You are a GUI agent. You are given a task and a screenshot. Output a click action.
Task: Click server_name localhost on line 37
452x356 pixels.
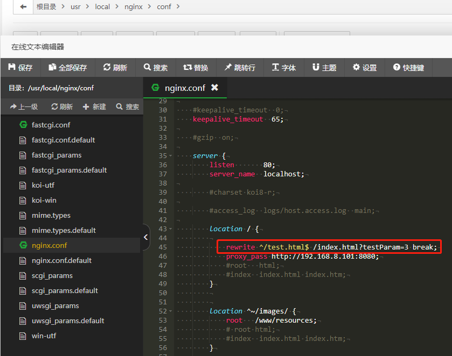point(257,174)
